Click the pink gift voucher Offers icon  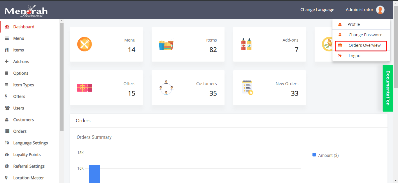coord(85,87)
